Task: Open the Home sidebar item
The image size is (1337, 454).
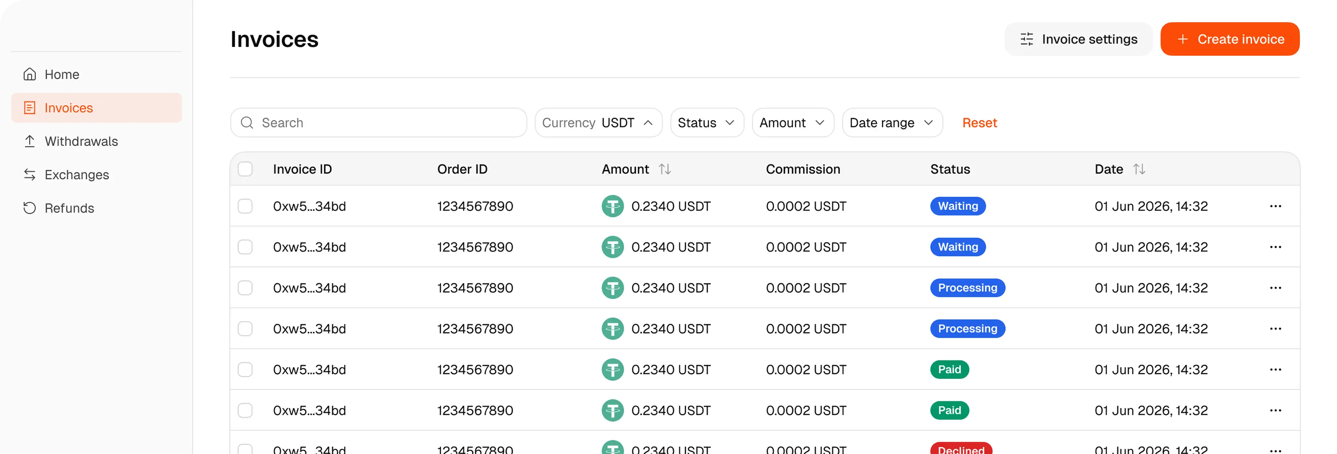Action: point(96,74)
